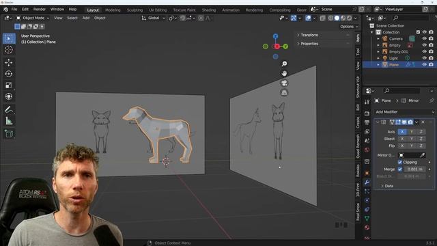437x246 pixels.
Task: Open the Object properties orange square tab
Action: click(367, 173)
